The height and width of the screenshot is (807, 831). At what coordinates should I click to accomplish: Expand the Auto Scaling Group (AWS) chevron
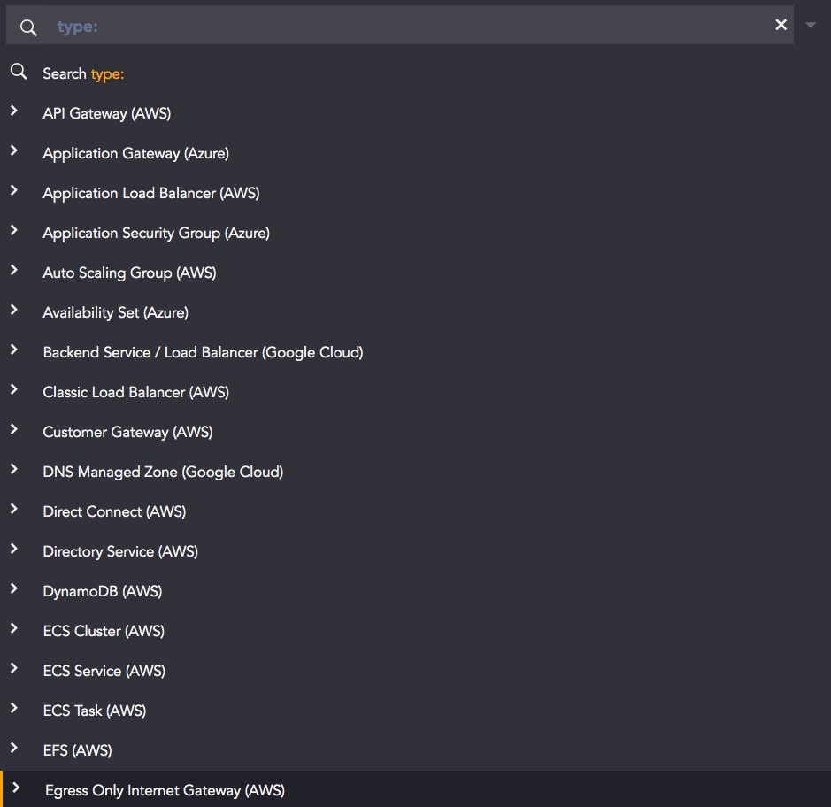point(14,270)
